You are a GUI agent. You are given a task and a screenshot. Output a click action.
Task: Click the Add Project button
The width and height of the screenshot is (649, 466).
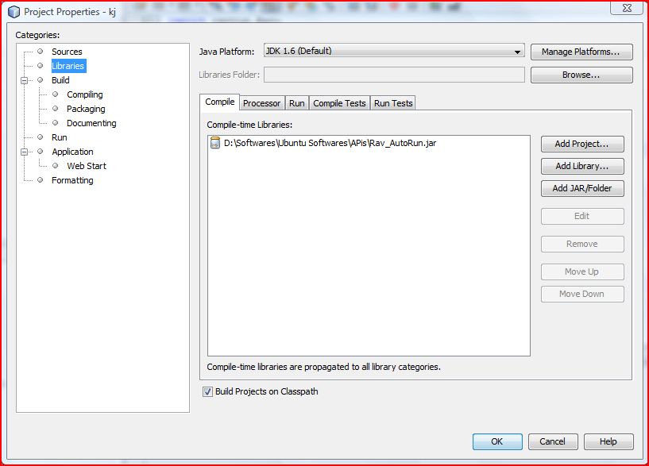point(582,144)
